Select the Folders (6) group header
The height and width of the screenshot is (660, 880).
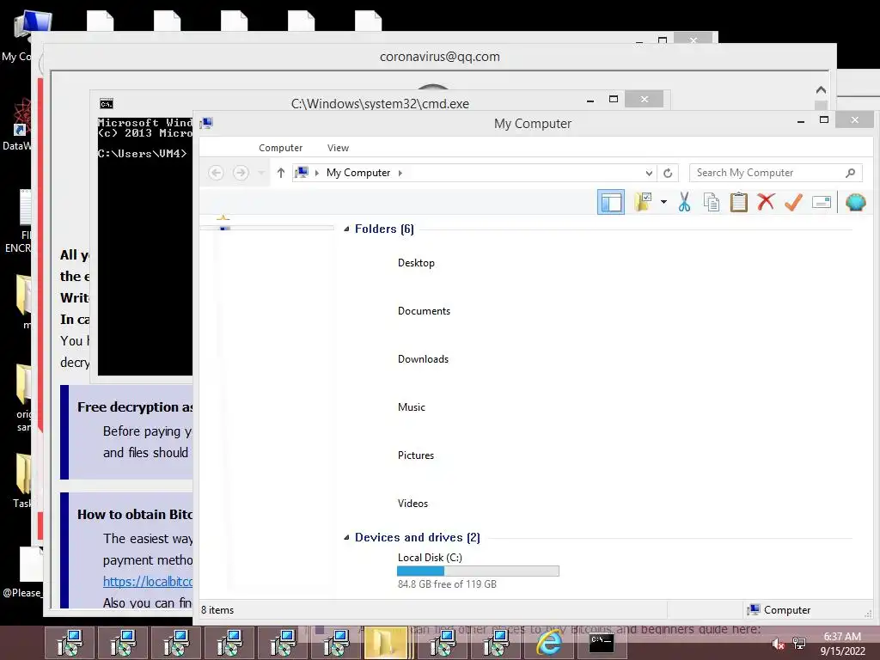pos(384,229)
